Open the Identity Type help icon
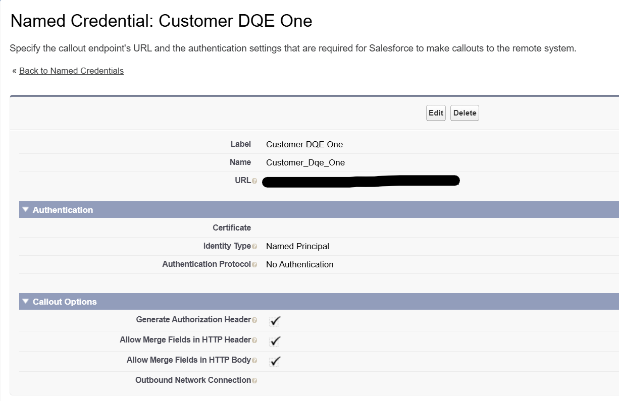 pyautogui.click(x=254, y=247)
